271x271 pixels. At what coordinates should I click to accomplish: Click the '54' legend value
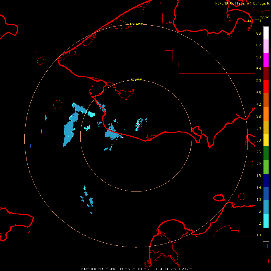click(259, 69)
